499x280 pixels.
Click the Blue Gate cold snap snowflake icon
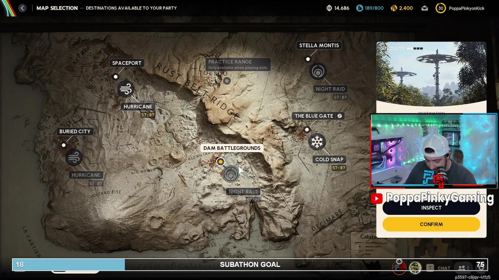click(317, 142)
